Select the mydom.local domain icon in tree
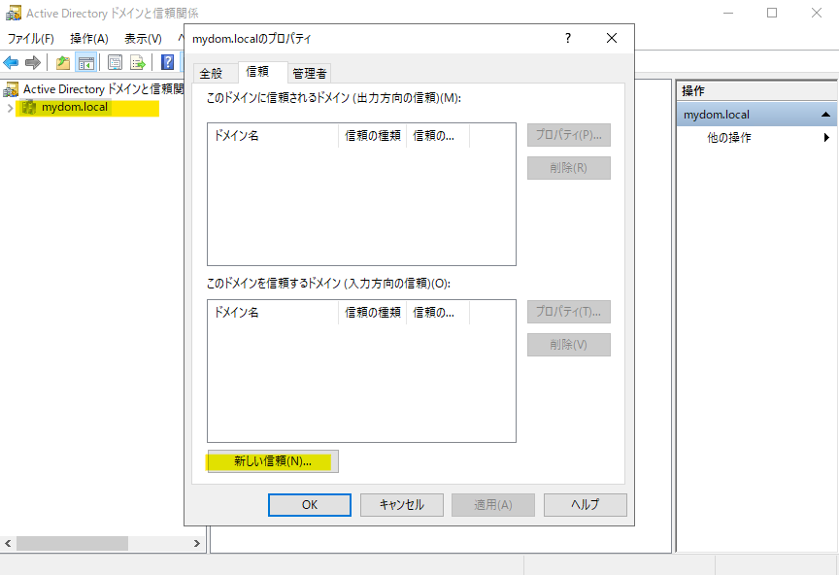The image size is (839, 575). [29, 107]
